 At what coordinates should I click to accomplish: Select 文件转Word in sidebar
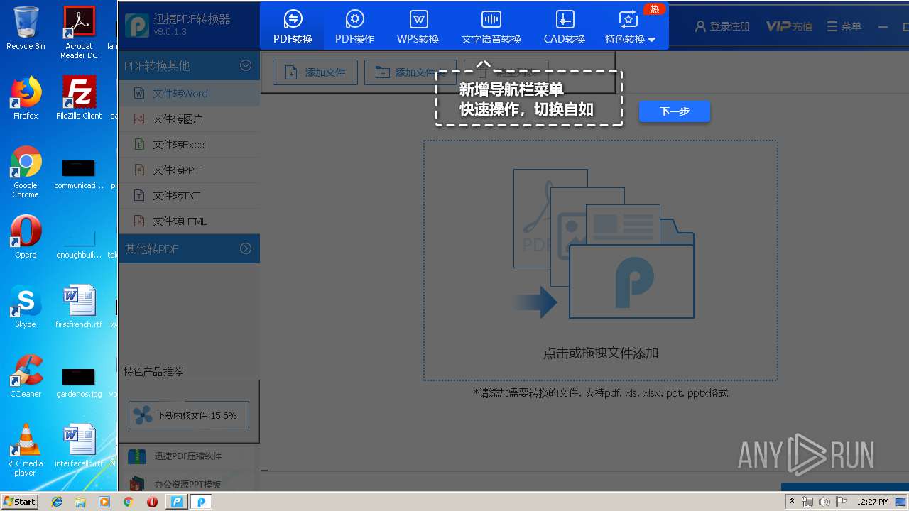pyautogui.click(x=189, y=93)
